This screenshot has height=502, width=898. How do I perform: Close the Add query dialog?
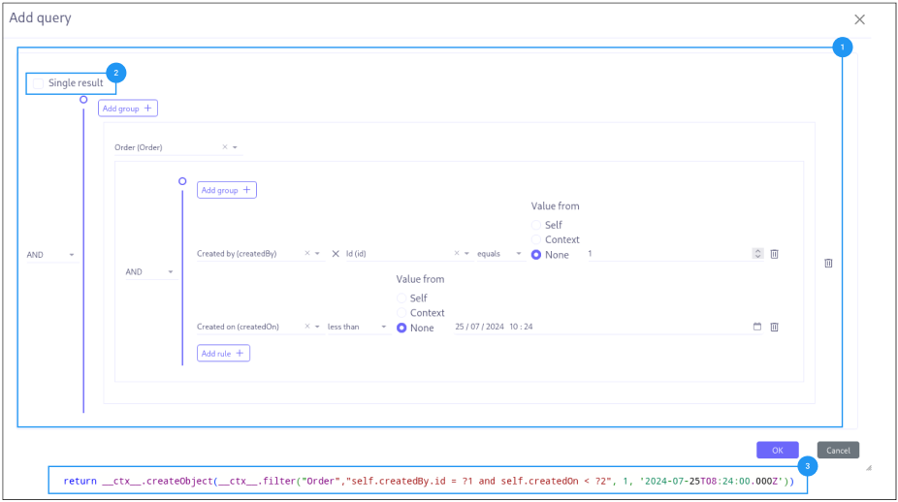[x=859, y=19]
